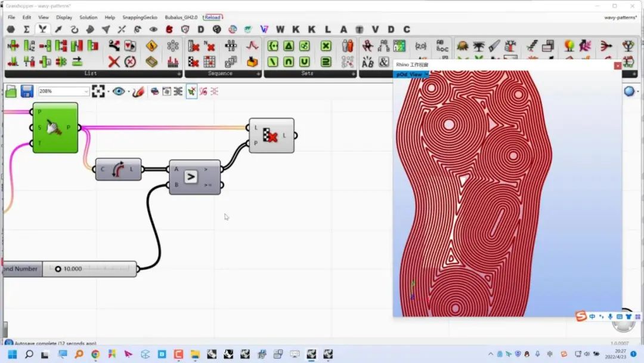Open the File menu
Image resolution: width=644 pixels, height=363 pixels.
(x=11, y=17)
